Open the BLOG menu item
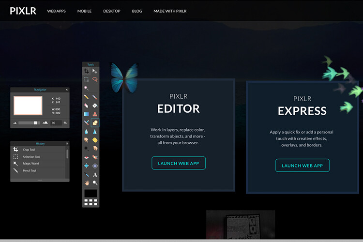Viewport: 363px width, 242px height. 137,11
